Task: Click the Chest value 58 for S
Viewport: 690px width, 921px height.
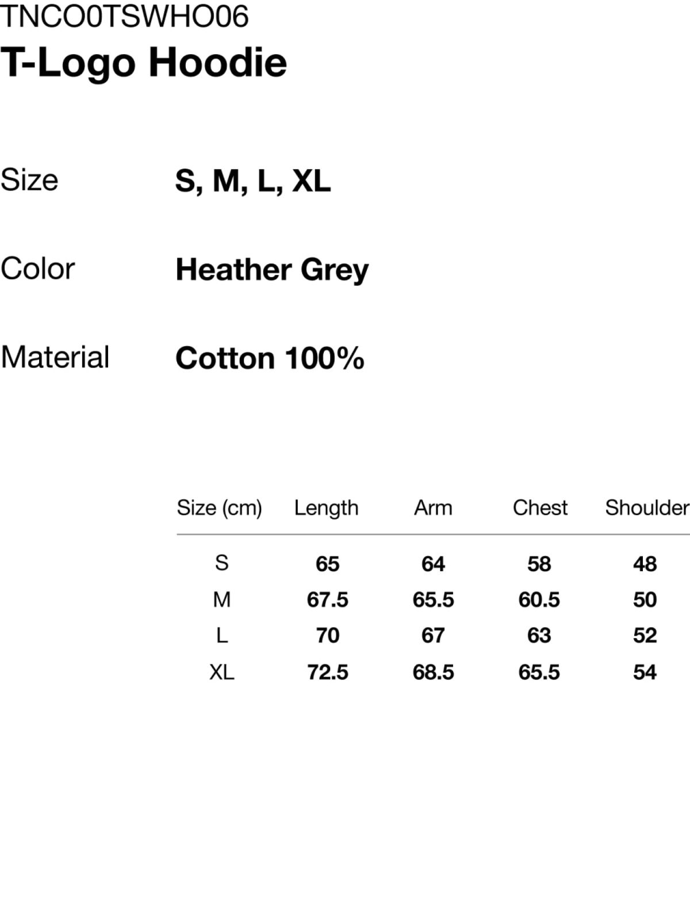Action: coord(539,564)
